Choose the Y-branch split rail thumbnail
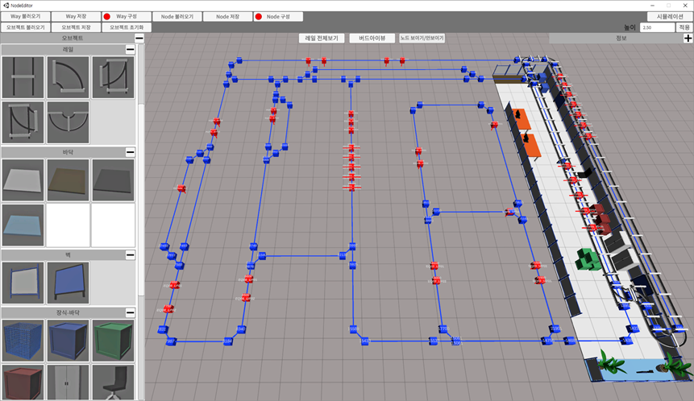The width and height of the screenshot is (694, 401). (69, 122)
